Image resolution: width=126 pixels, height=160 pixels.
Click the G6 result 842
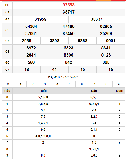point(68,62)
